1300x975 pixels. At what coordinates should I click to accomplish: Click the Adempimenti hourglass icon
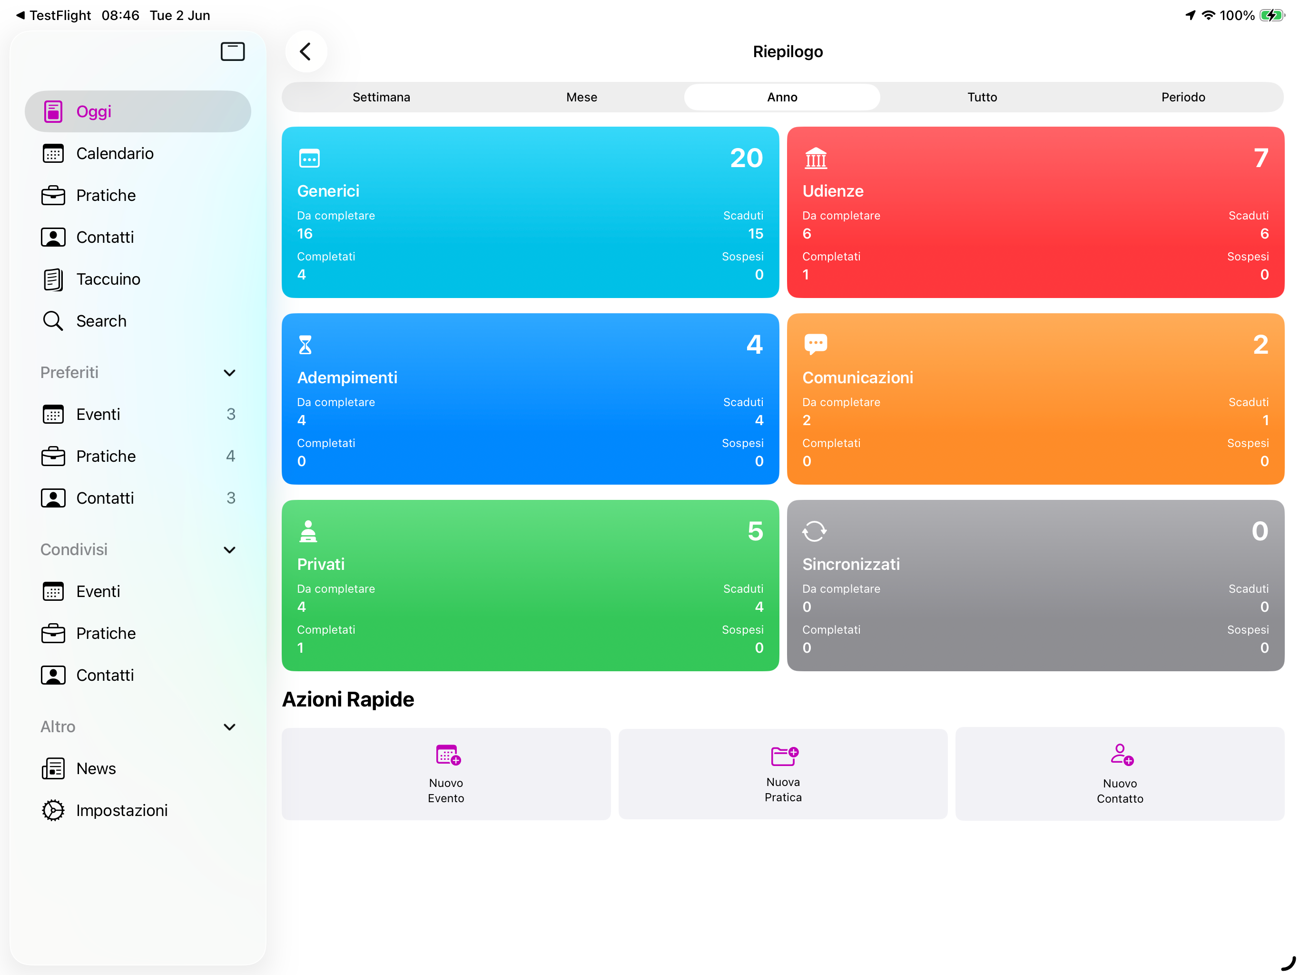(x=305, y=345)
